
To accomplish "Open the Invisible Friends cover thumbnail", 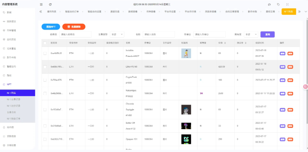I will click(186, 53).
